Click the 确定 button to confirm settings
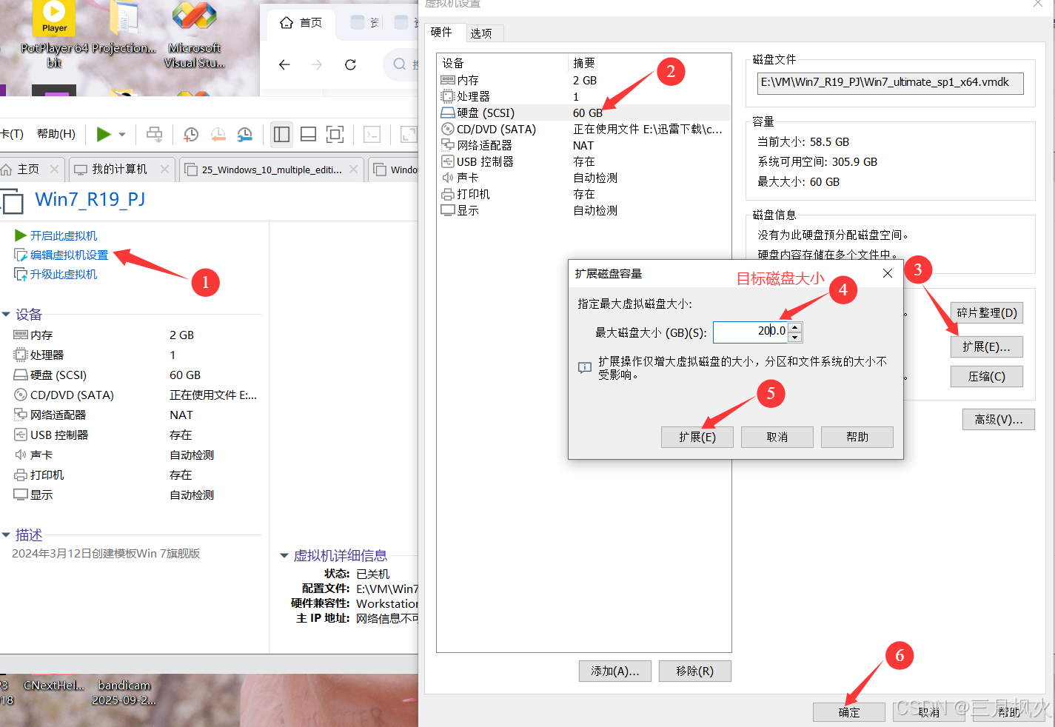The height and width of the screenshot is (727, 1055). [848, 711]
